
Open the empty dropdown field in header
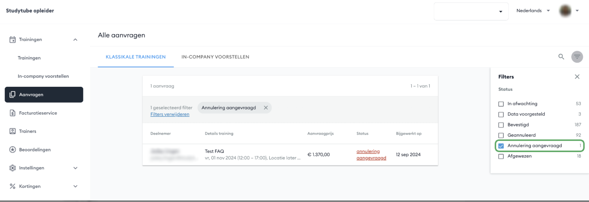pyautogui.click(x=471, y=11)
